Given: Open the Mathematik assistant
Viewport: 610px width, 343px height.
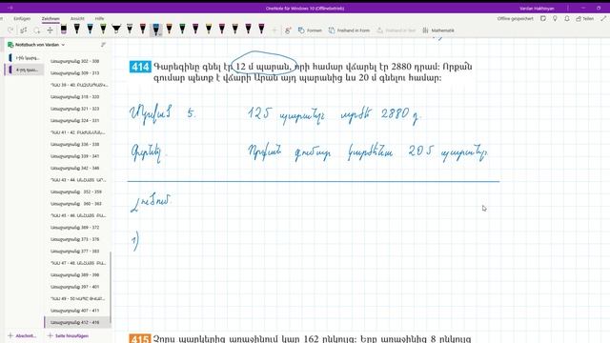Looking at the screenshot, I should [438, 30].
